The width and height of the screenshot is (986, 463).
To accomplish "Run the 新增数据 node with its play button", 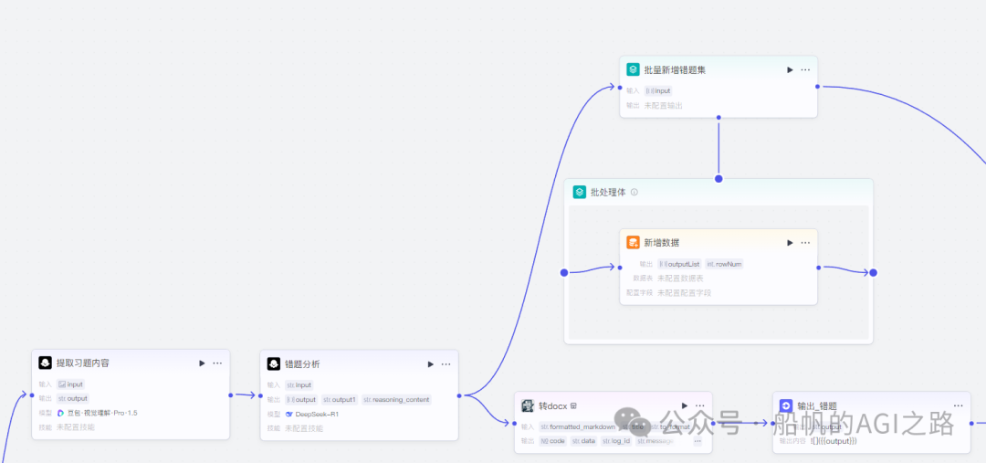I will [790, 243].
